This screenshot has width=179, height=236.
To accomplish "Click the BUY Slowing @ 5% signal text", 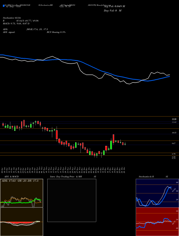I will coord(56,32).
